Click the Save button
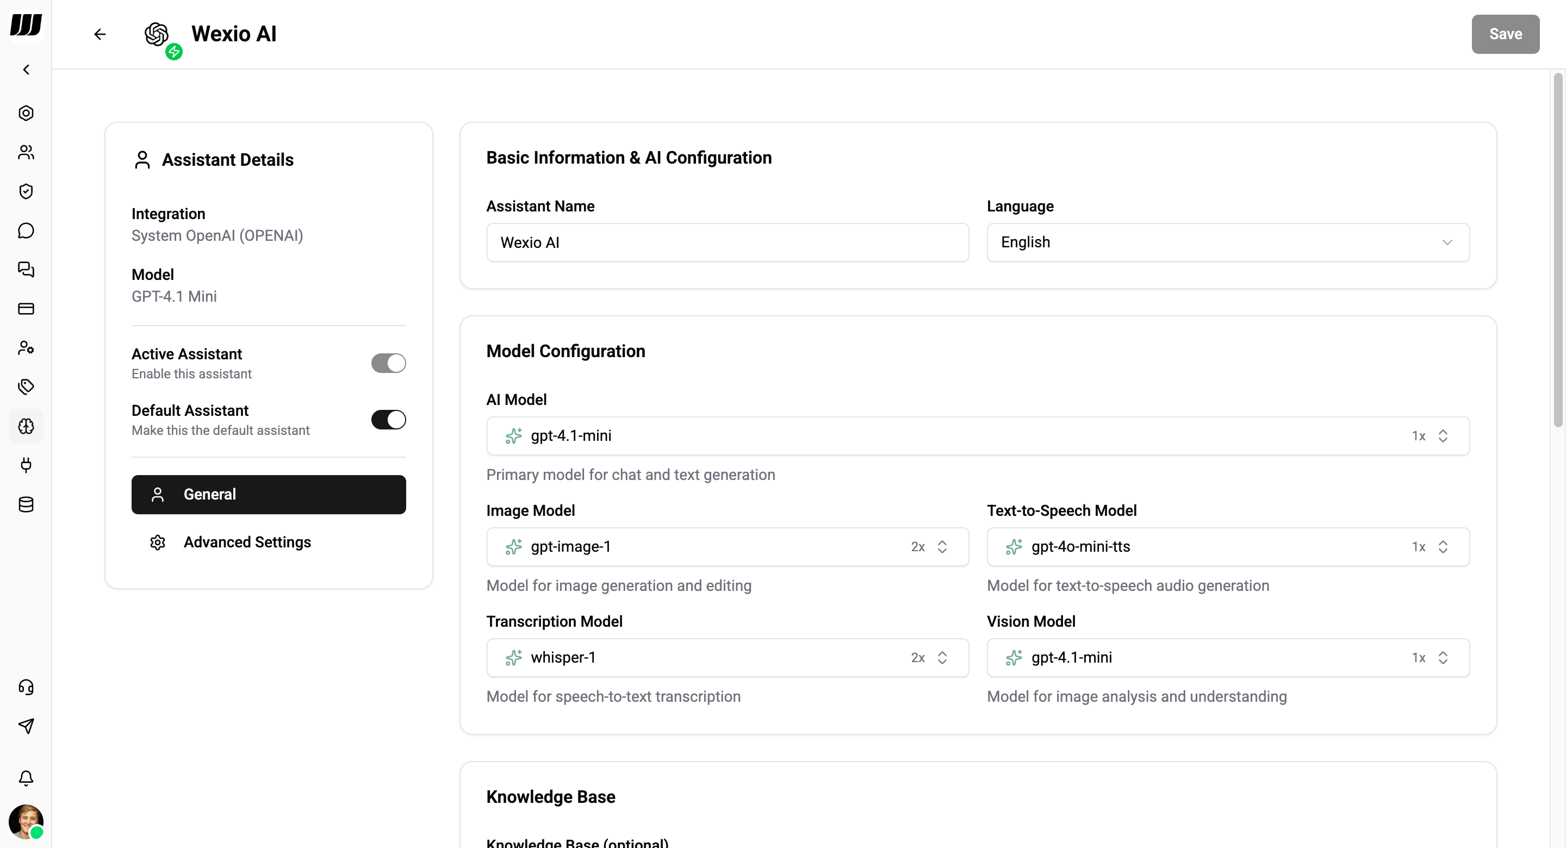The height and width of the screenshot is (848, 1566). (1505, 34)
